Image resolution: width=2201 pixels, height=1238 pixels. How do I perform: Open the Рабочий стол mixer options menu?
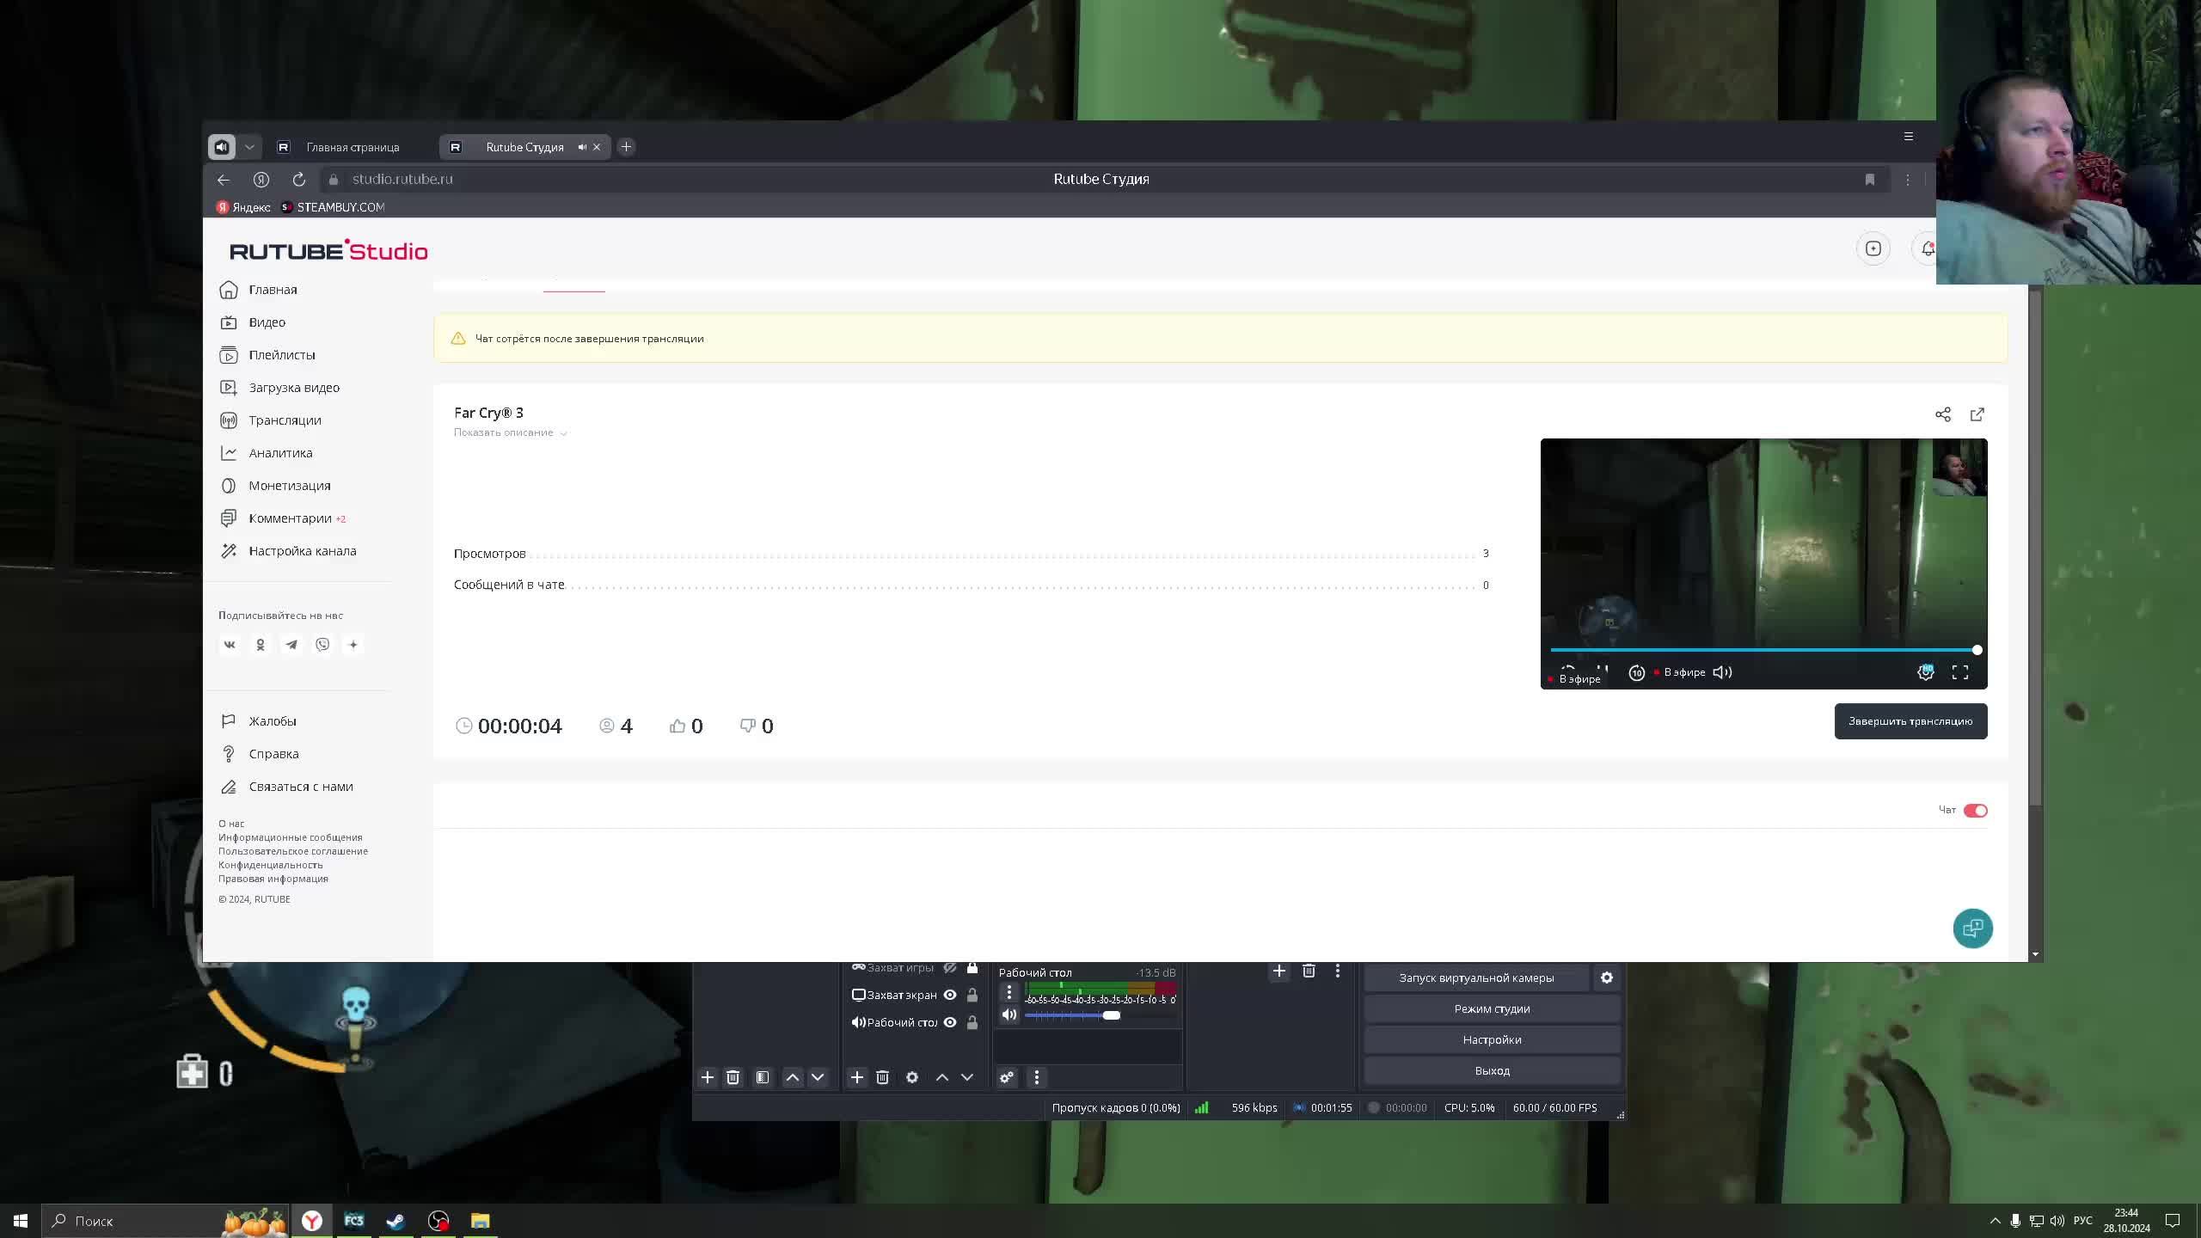[1009, 992]
